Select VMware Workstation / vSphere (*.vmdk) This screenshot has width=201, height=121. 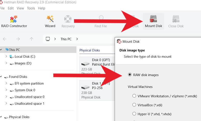coord(134,96)
